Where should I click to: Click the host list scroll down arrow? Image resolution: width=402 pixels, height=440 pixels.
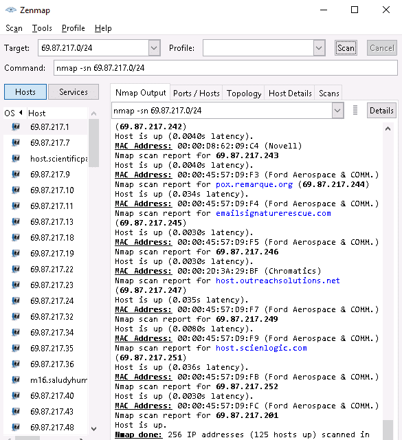93,429
